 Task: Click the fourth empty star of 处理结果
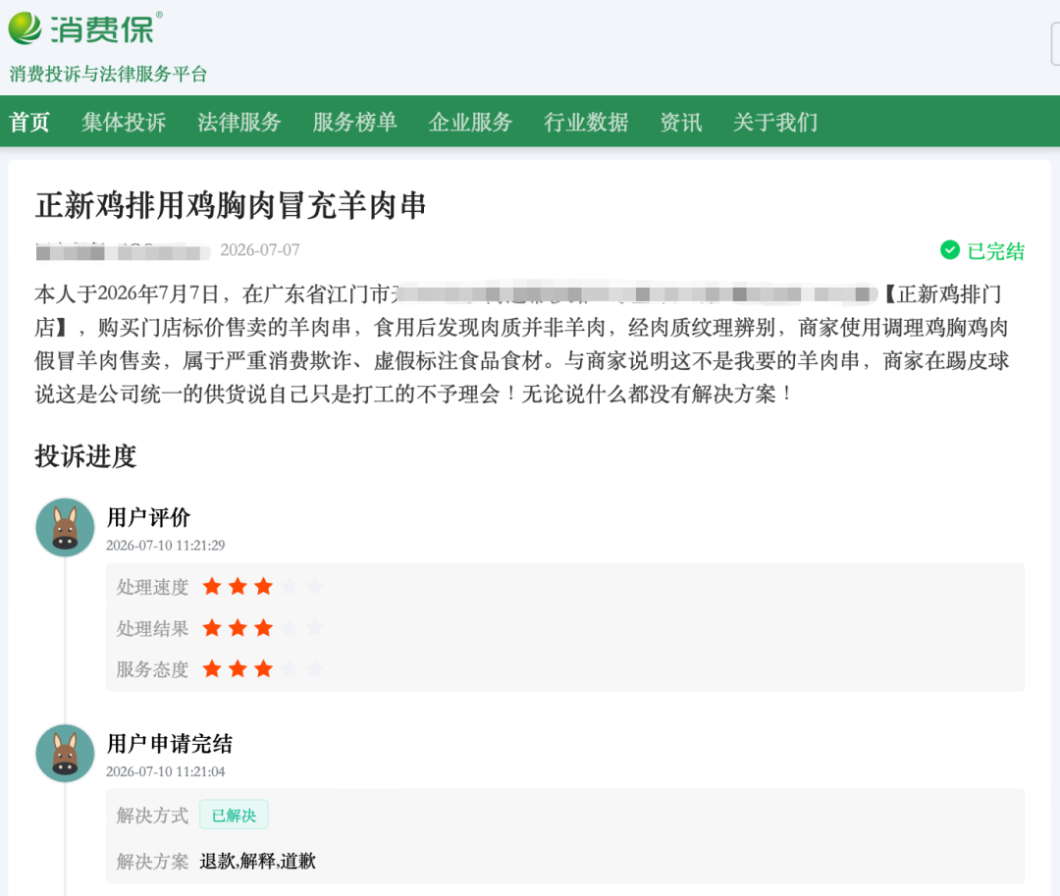[x=290, y=628]
